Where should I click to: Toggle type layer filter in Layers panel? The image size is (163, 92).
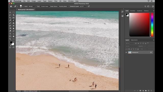click(141, 43)
